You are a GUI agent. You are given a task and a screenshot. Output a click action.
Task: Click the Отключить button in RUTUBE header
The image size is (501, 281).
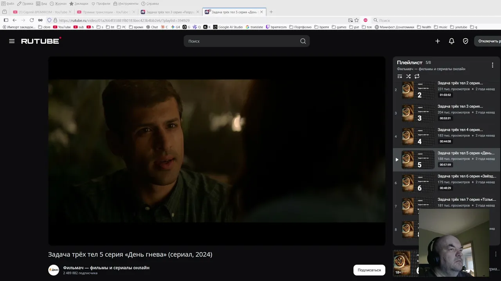[487, 41]
